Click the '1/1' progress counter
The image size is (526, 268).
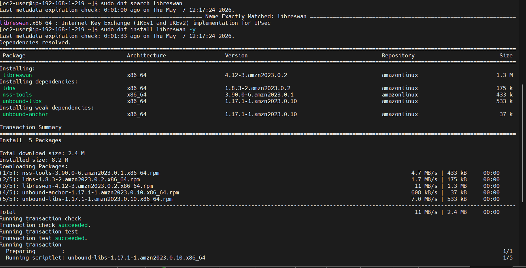(508, 251)
